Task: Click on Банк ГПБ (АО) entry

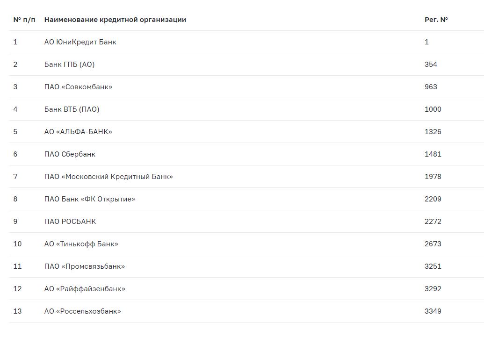Action: (x=69, y=65)
